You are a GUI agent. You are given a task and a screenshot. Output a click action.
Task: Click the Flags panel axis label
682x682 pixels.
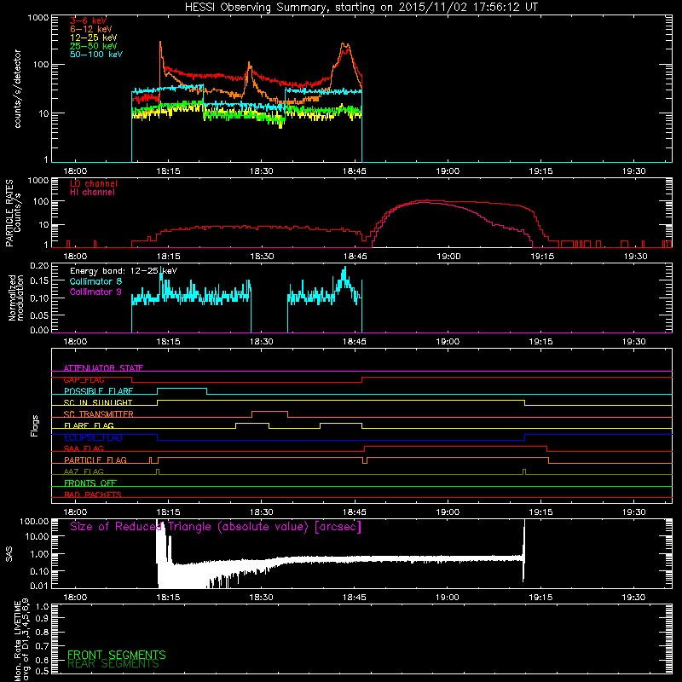coord(35,425)
